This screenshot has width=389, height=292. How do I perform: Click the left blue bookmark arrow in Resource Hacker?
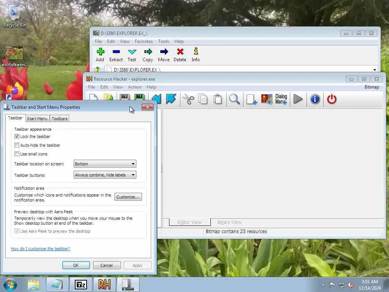[157, 99]
